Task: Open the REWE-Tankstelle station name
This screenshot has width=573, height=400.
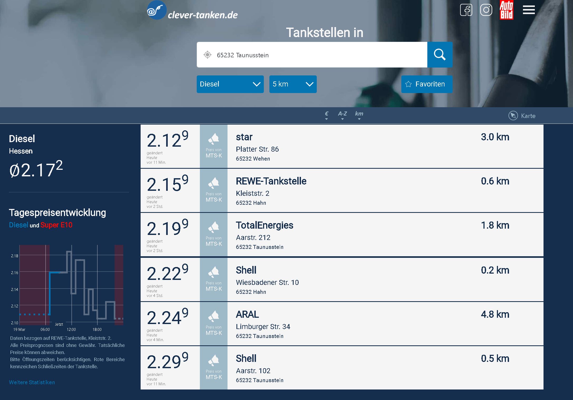Action: coord(271,181)
